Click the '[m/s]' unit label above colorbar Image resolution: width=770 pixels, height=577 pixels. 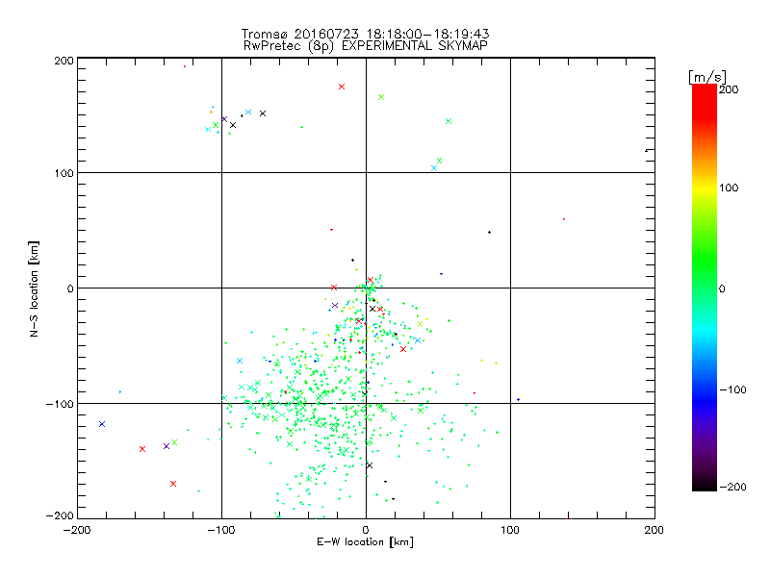pos(707,77)
